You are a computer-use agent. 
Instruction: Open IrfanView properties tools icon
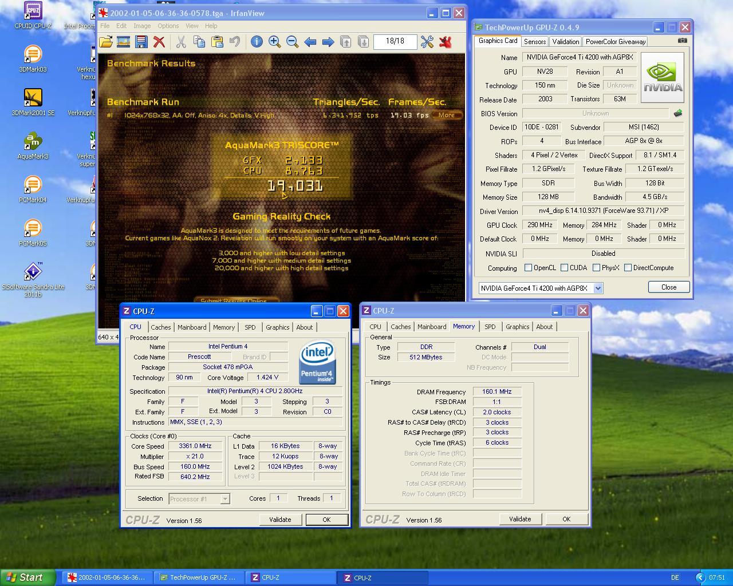tap(427, 42)
